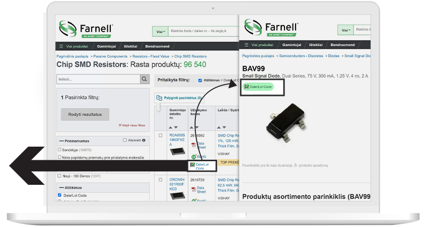428x228 pixels.
Task: Follow the Passive Components breadcrumb link
Action: [112, 56]
